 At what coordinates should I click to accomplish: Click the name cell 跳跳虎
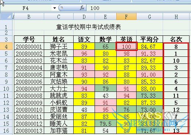(59, 96)
